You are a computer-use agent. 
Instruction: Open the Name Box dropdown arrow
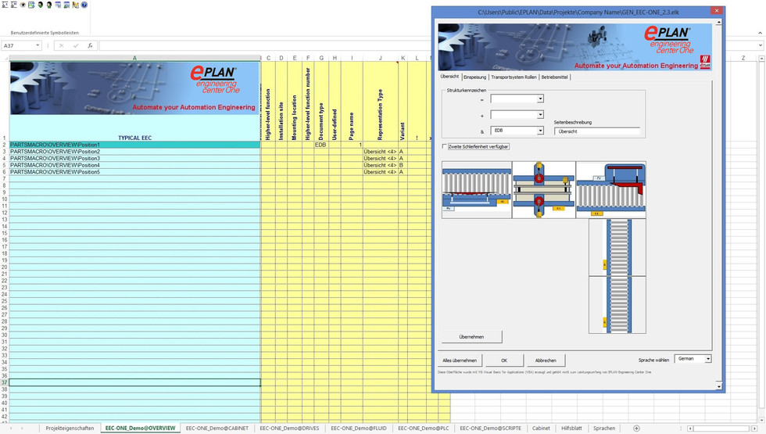38,45
